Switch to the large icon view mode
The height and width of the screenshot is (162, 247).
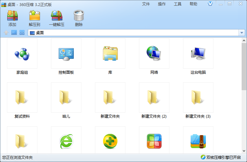tap(14, 33)
